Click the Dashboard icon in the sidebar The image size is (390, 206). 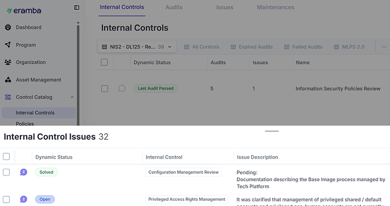click(x=8, y=27)
